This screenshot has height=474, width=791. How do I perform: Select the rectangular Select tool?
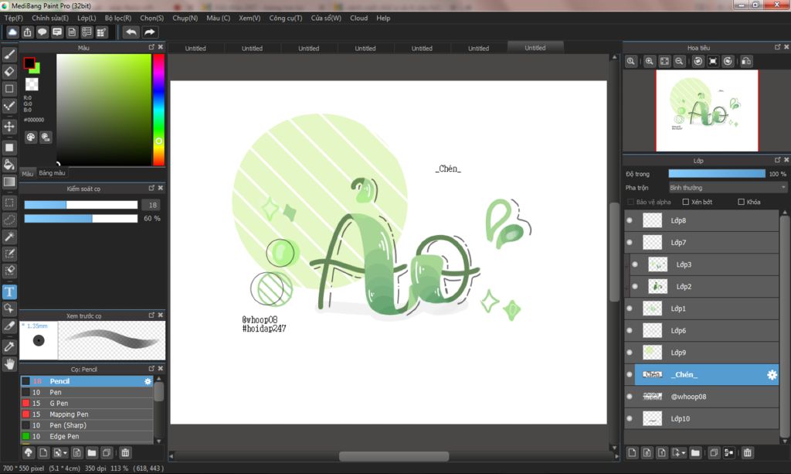pos(9,203)
